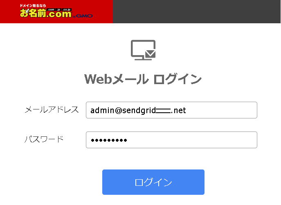Screen dimensions: 281x205
Task: Click the Webmail monitor icon
Action: click(143, 50)
